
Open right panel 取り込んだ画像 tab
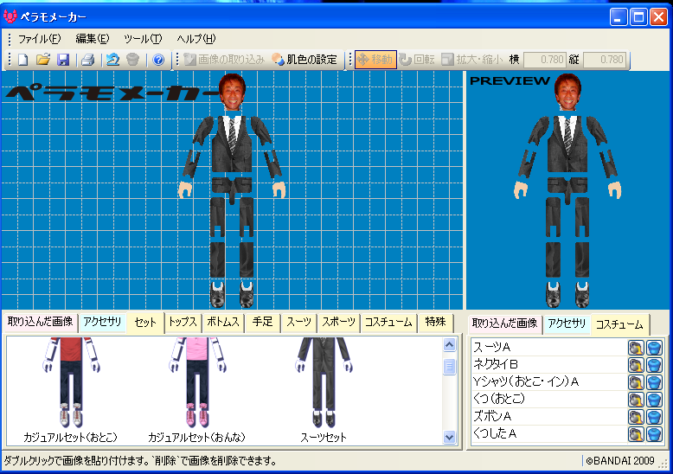tap(505, 323)
